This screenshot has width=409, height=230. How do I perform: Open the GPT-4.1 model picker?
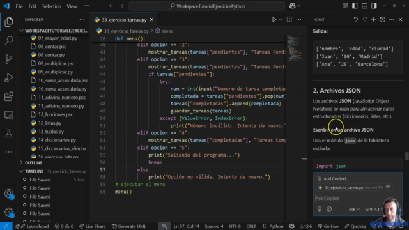374,209
